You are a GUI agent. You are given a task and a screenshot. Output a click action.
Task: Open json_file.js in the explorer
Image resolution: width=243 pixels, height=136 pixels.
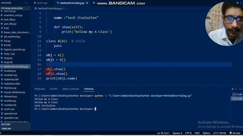tap(9, 20)
